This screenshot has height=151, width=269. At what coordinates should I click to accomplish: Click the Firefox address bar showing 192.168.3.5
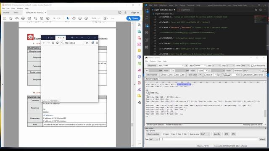pos(72,43)
